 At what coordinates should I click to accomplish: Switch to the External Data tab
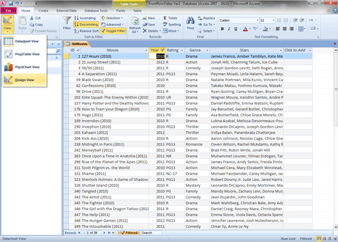[66, 10]
